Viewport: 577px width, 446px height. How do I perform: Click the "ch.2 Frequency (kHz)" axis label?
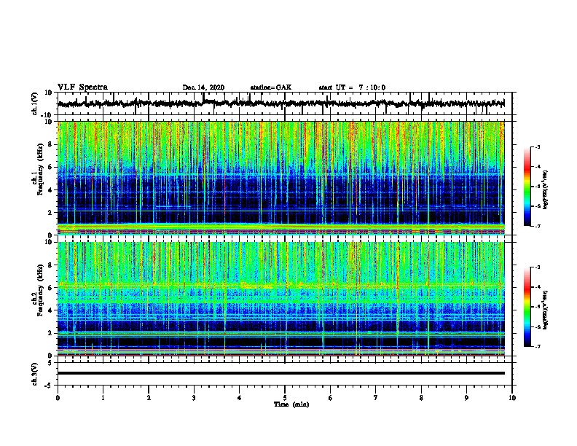38,290
